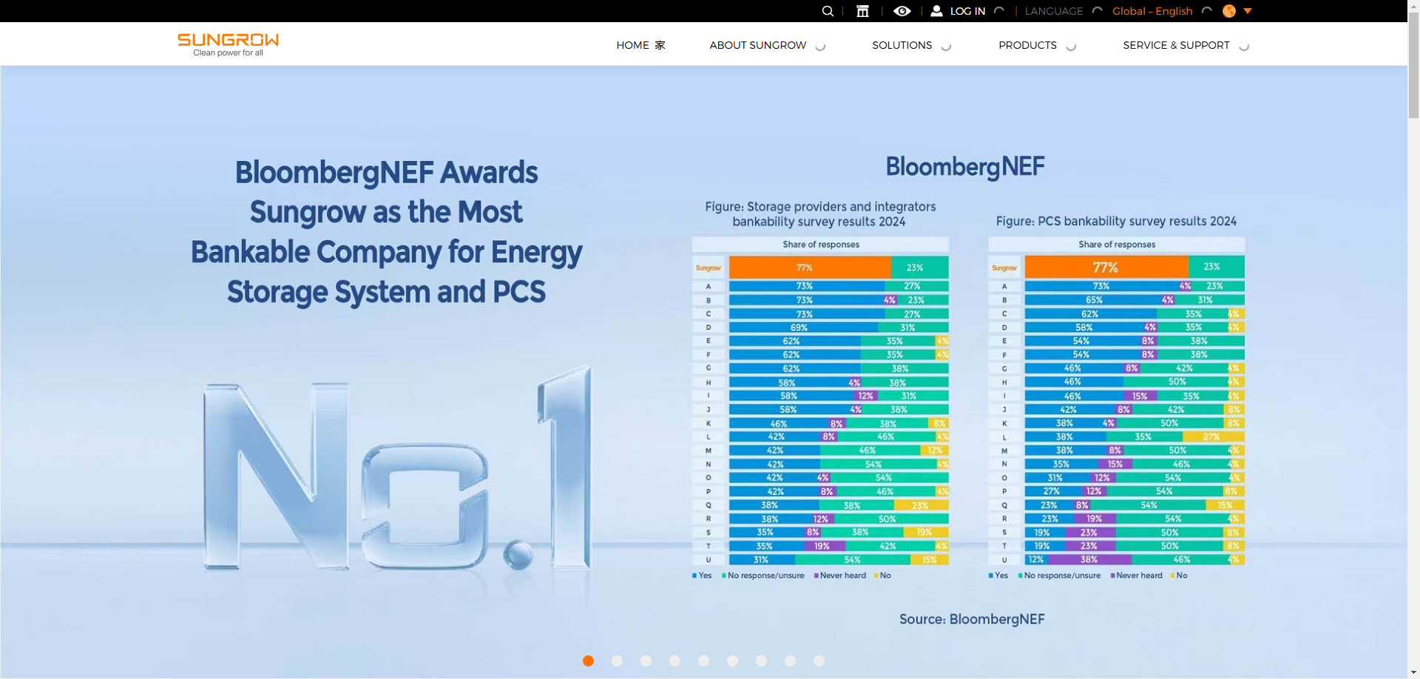The height and width of the screenshot is (679, 1420).
Task: Expand the PRODUCTS menu
Action: tap(1027, 45)
